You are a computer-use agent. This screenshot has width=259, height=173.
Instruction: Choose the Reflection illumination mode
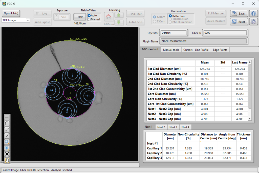(177, 16)
